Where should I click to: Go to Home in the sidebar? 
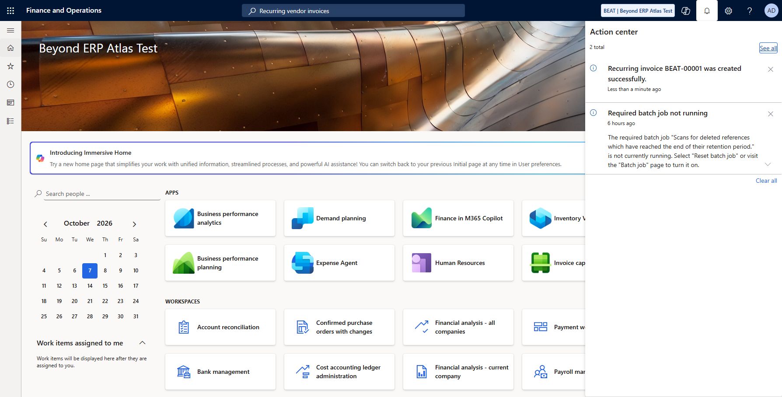[10, 48]
